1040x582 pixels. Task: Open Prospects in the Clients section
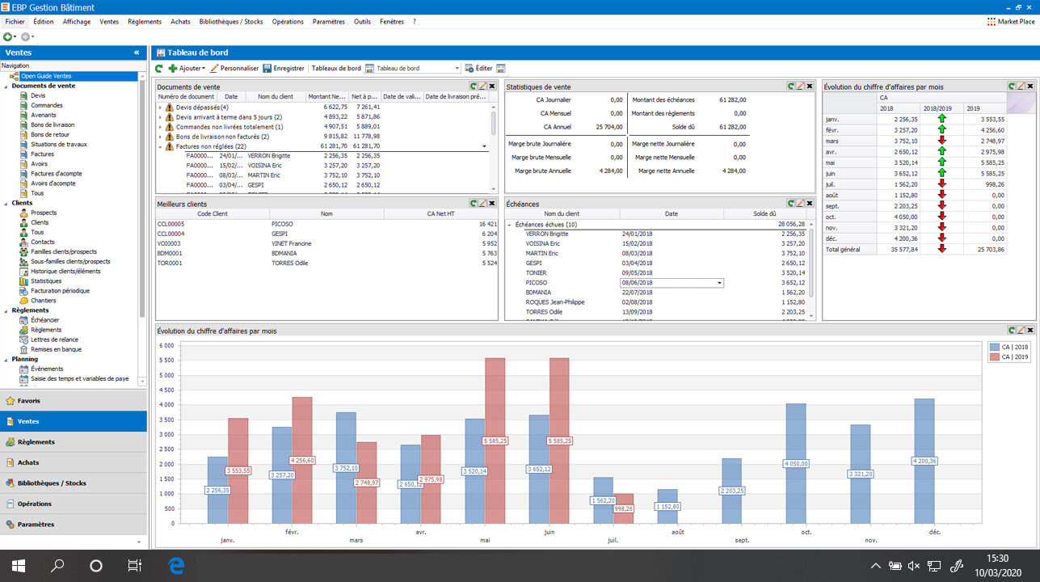tap(44, 213)
